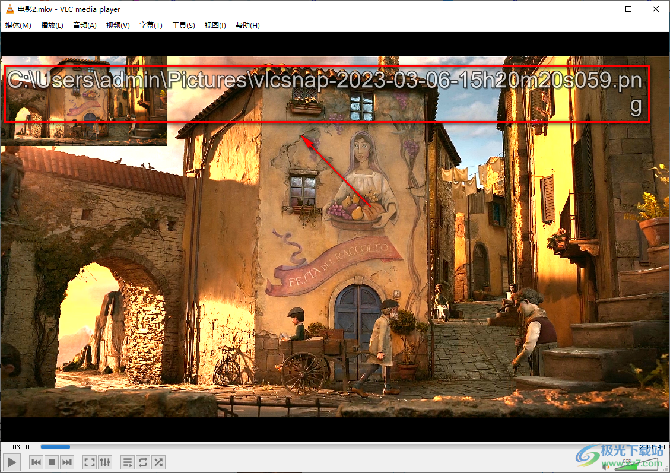Expand the 视频(V) menu
Screen dimensions: 670x473
coord(118,26)
